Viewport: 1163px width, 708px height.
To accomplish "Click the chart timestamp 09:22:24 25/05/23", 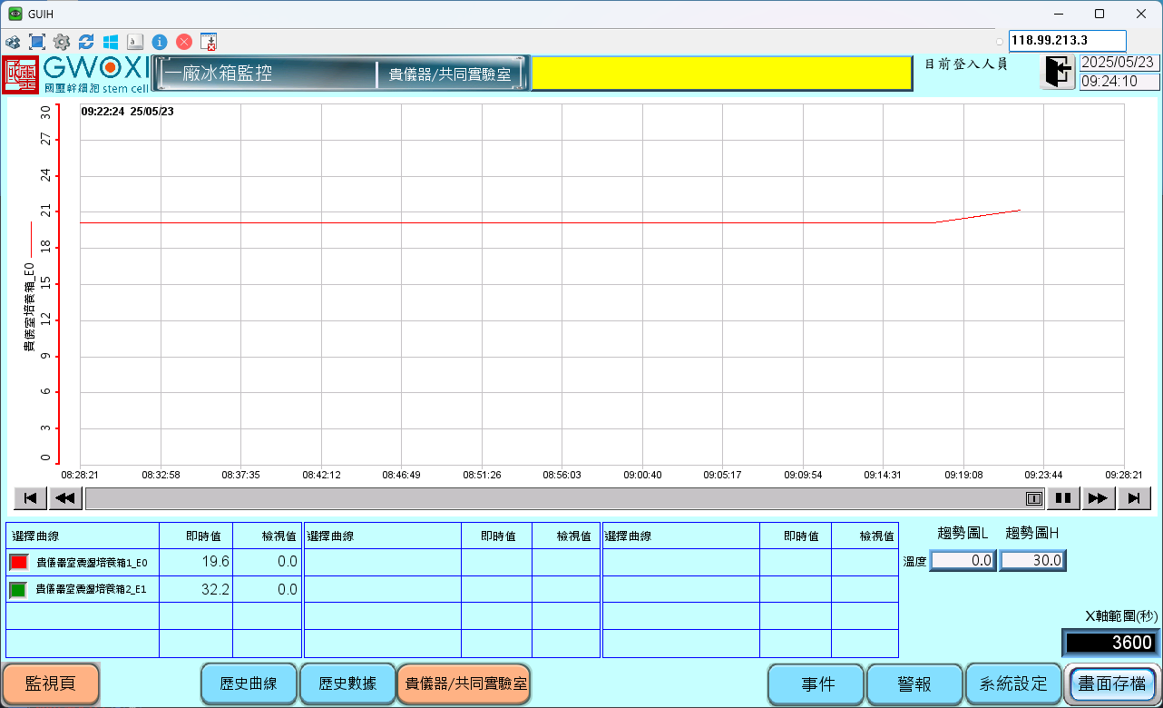I will (127, 112).
